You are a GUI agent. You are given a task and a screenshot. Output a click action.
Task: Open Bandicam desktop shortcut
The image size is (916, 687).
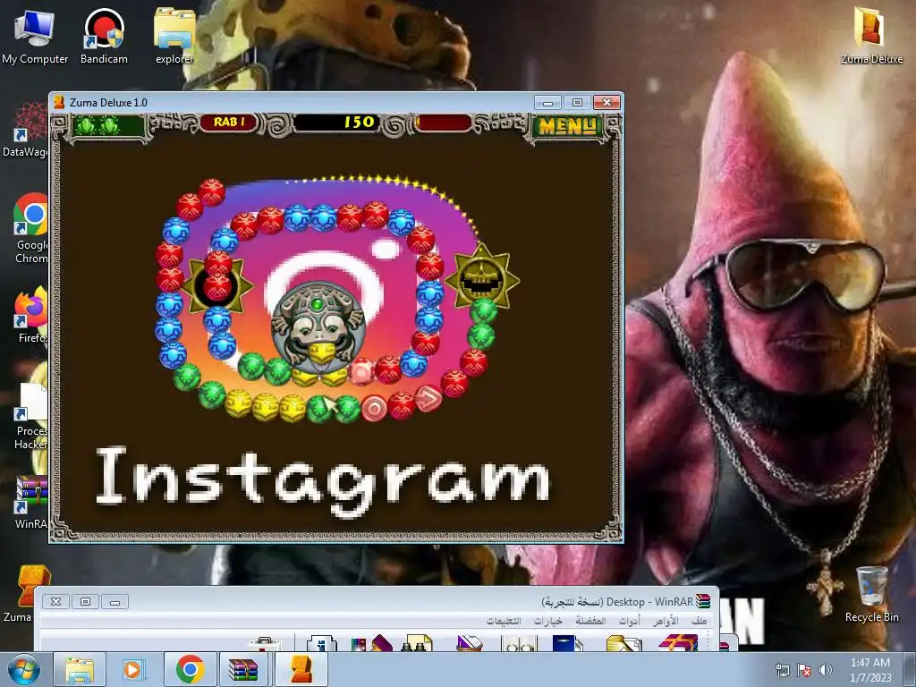pyautogui.click(x=104, y=36)
